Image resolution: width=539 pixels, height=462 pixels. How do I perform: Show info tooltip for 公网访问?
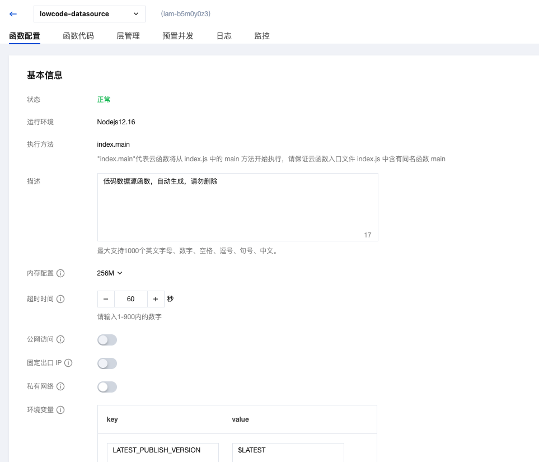(60, 339)
